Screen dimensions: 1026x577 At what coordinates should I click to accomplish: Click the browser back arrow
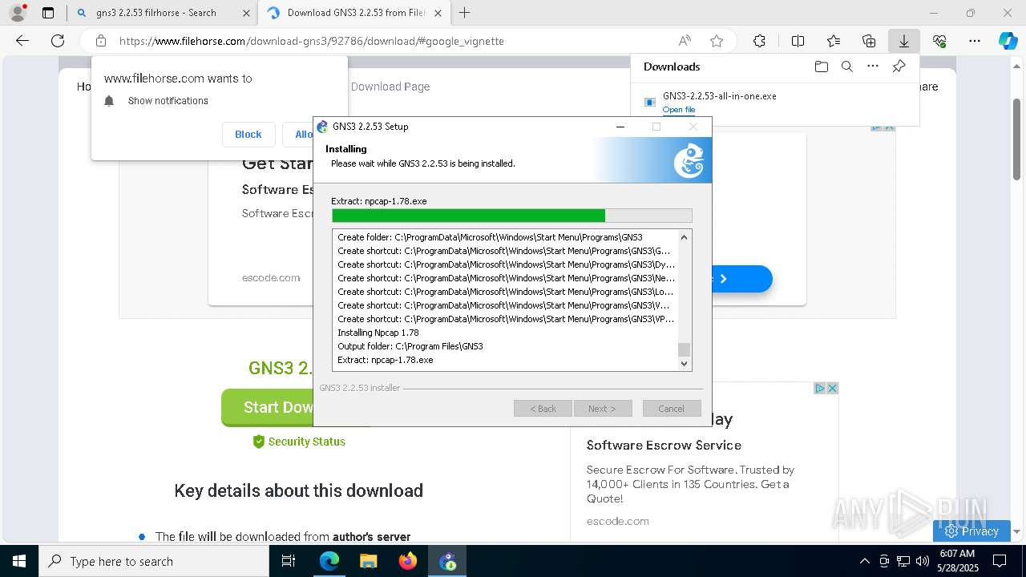pos(22,41)
